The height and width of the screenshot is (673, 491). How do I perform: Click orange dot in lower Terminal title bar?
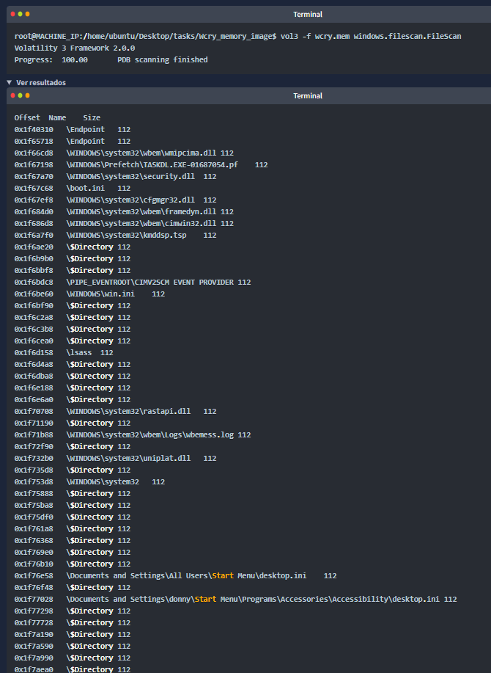(27, 95)
